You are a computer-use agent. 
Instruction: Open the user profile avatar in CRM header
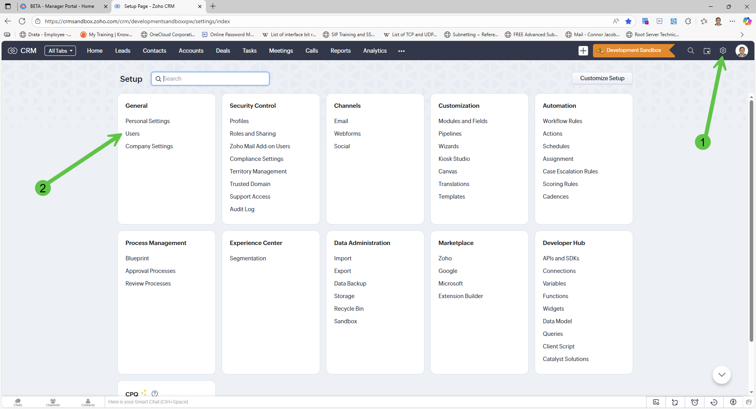pyautogui.click(x=741, y=51)
